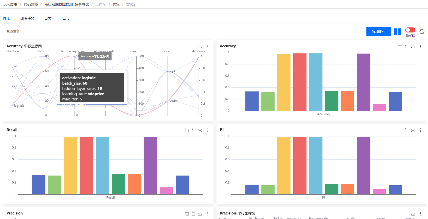Click zoom-reset icon in F1 chart
Image resolution: width=428 pixels, height=219 pixels.
pyautogui.click(x=407, y=130)
